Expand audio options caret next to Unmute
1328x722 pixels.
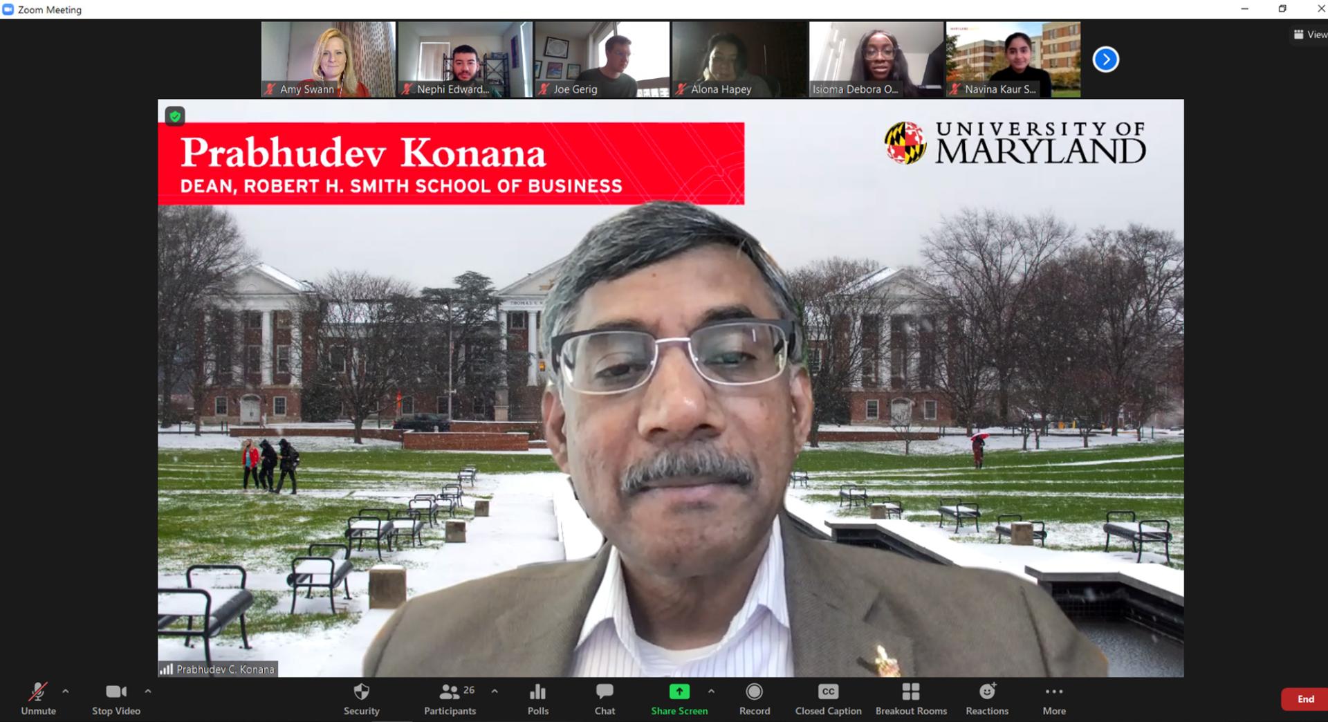click(66, 691)
